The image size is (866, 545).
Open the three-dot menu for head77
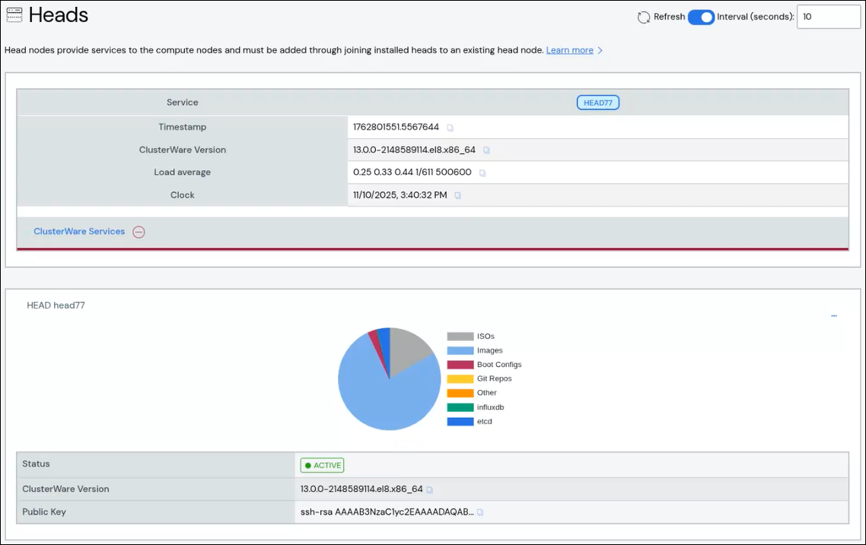pyautogui.click(x=834, y=315)
